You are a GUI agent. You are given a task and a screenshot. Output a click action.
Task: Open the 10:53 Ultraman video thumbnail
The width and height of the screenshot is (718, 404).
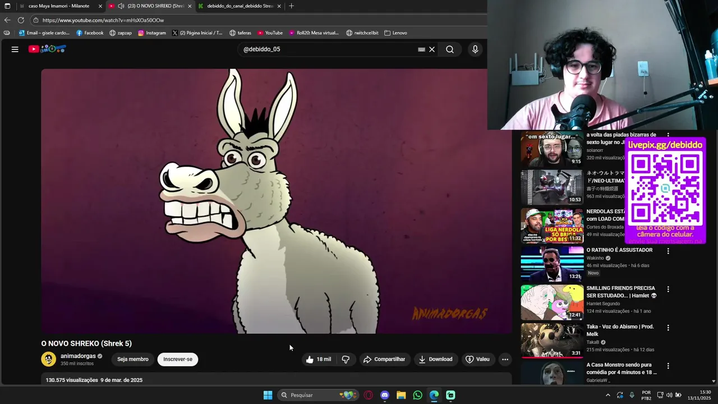[552, 187]
